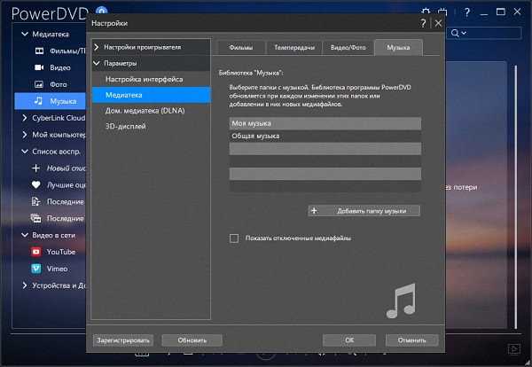Click the Фильмы/ТВ film icon in sidebar

(x=38, y=51)
